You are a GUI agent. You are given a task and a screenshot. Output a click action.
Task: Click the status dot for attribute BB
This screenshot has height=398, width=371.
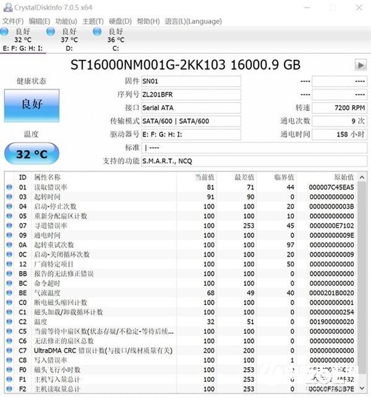coord(9,274)
